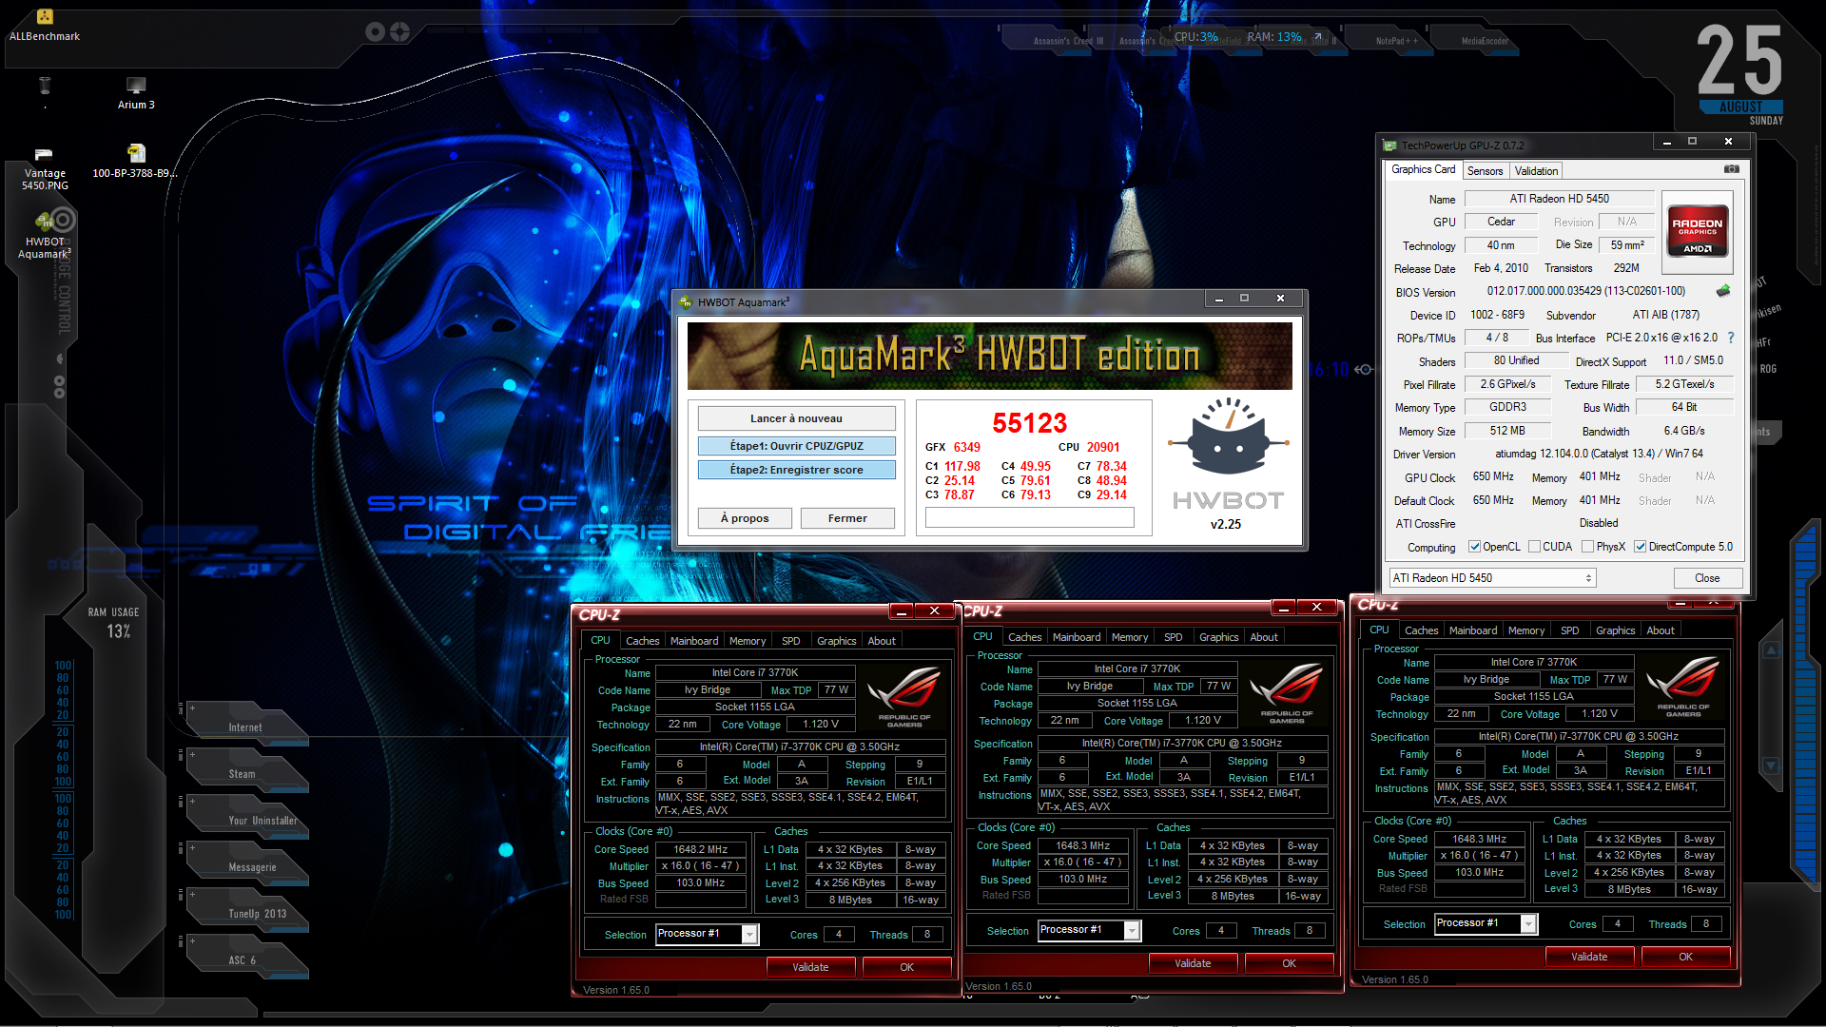Switch to the Sensors tab in GPU-Z
This screenshot has height=1027, width=1826.
click(x=1485, y=171)
